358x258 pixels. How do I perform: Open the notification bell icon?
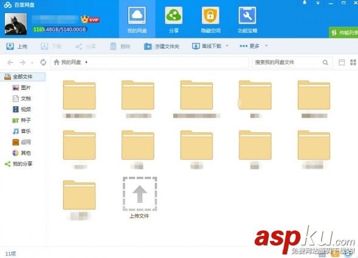305,3
